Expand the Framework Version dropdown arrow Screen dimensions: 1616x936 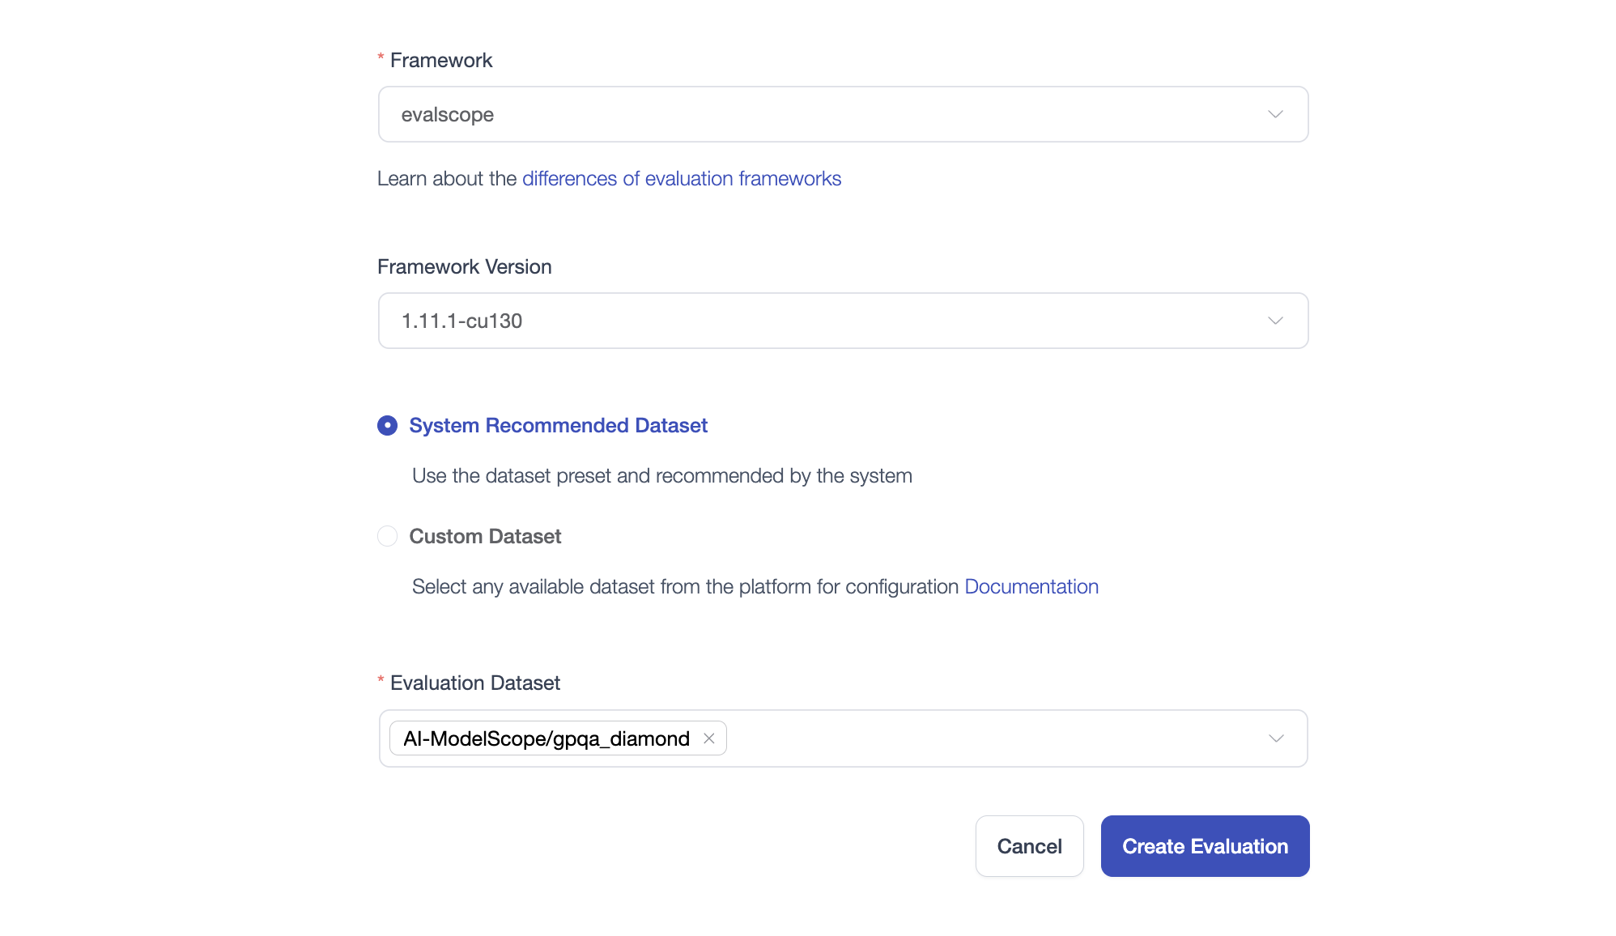point(1275,321)
